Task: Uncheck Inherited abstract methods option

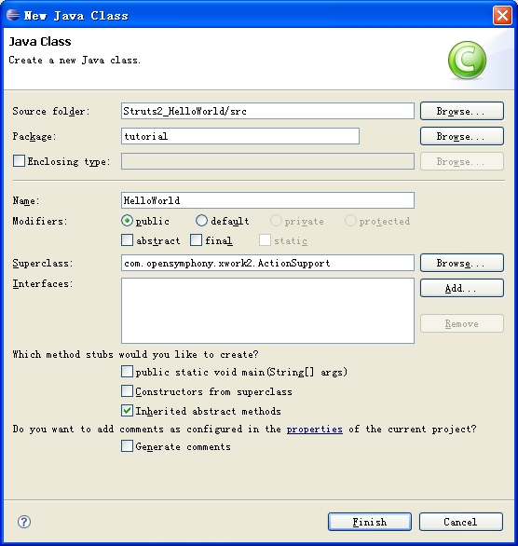Action: tap(127, 411)
